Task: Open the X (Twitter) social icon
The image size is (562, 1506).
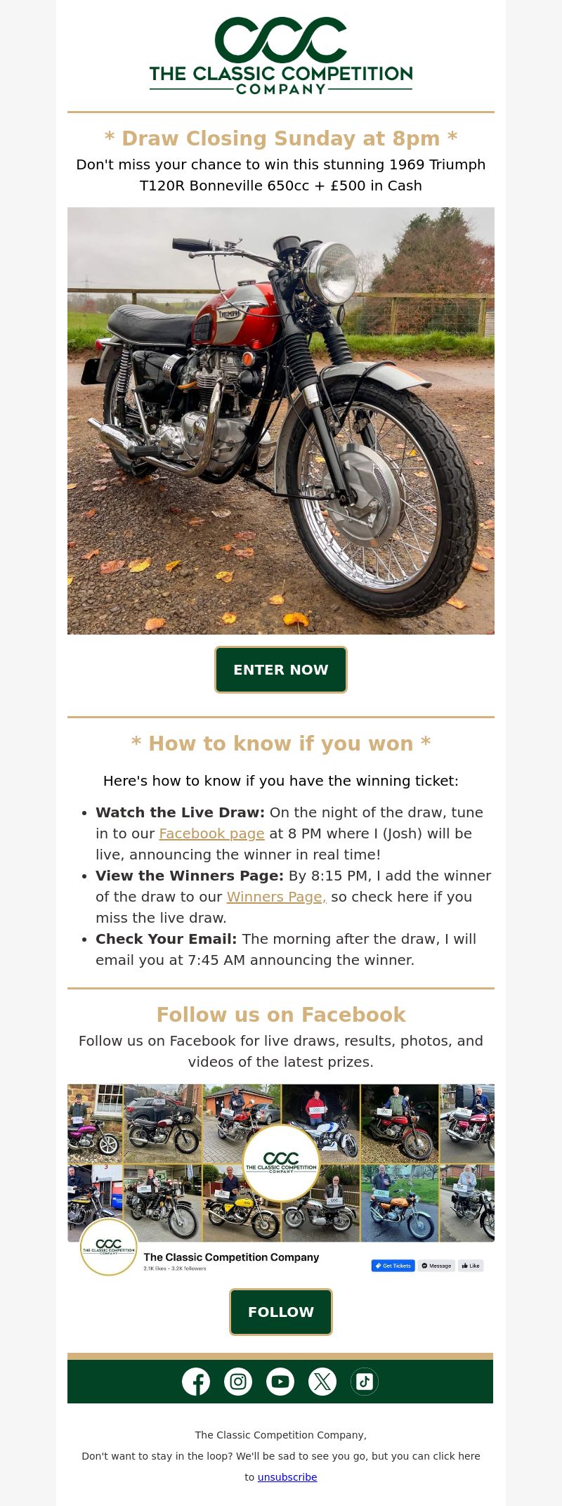Action: click(x=322, y=1382)
